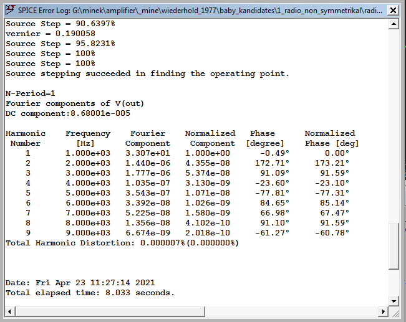This screenshot has height=322, width=406.
Task: Click the 'N-Period=1' line
Action: pyautogui.click(x=31, y=93)
